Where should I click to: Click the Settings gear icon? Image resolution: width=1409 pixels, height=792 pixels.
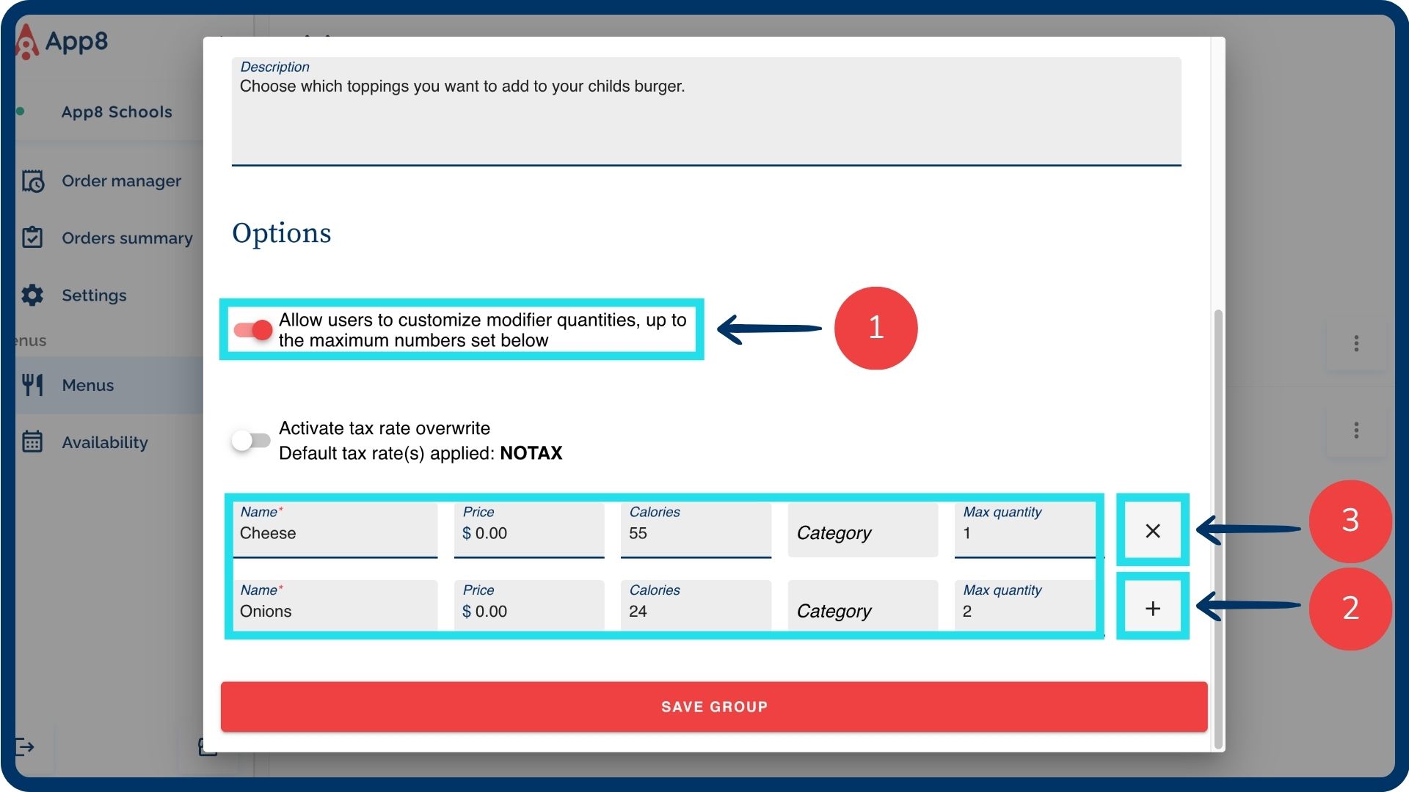pyautogui.click(x=33, y=295)
